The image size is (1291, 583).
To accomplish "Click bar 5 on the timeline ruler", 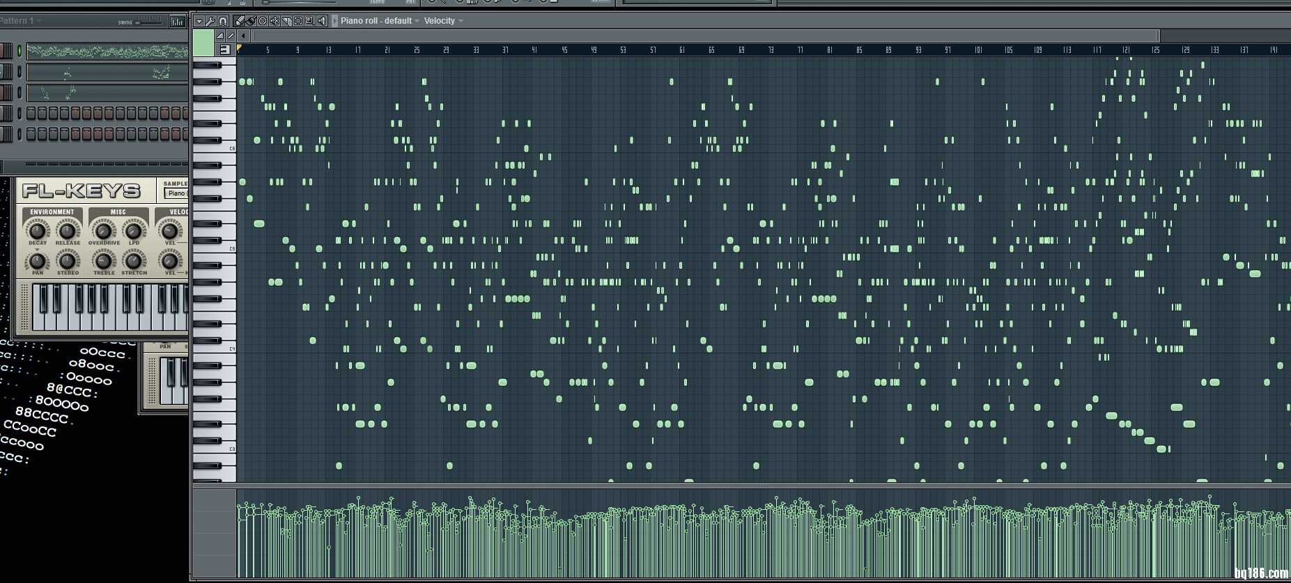I will click(x=268, y=50).
